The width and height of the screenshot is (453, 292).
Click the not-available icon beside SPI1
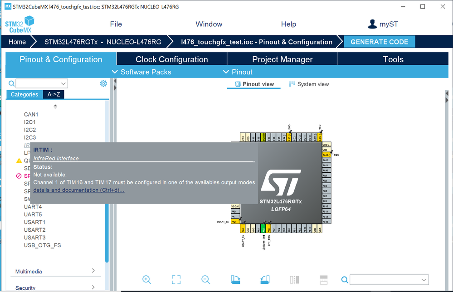(x=19, y=176)
